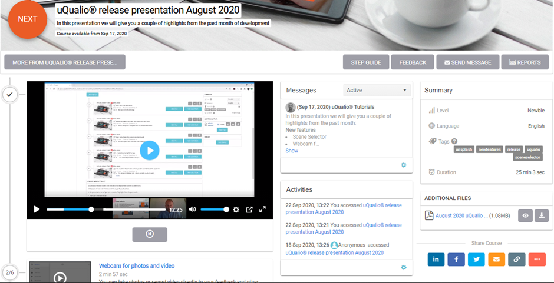Start video with center play overlay
Viewport: 554px width, 283px height.
[x=150, y=151]
